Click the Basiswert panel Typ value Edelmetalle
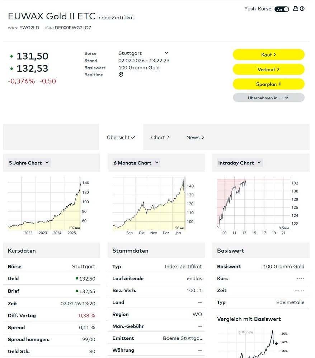The height and width of the screenshot is (358, 315). click(x=290, y=302)
